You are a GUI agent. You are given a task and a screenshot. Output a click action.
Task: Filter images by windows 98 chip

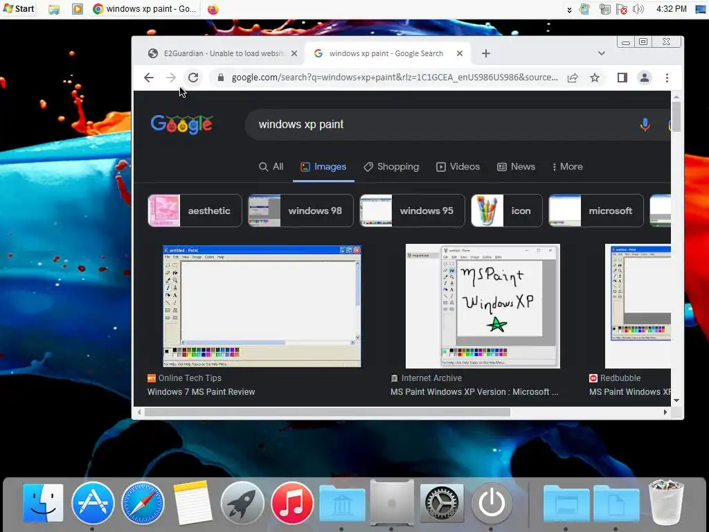click(300, 211)
